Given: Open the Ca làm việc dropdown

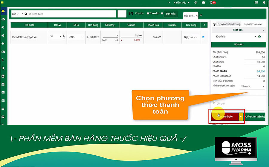Looking at the screenshot, I should [182, 3].
